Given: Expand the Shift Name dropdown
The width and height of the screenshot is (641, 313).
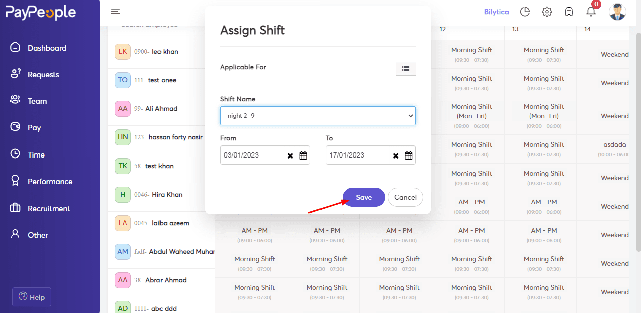Looking at the screenshot, I should tap(318, 116).
